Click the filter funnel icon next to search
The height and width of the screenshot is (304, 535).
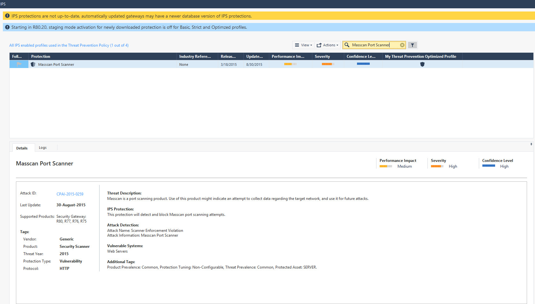tap(412, 45)
